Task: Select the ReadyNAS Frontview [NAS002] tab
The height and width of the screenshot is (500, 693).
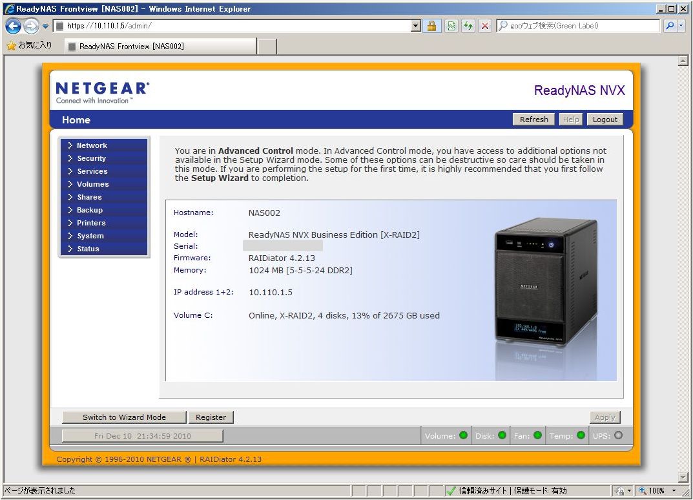Action: tap(160, 46)
